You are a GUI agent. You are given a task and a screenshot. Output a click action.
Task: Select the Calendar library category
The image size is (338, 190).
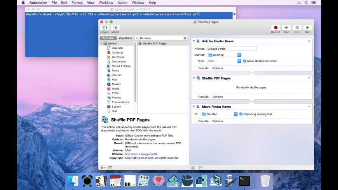tap(117, 48)
